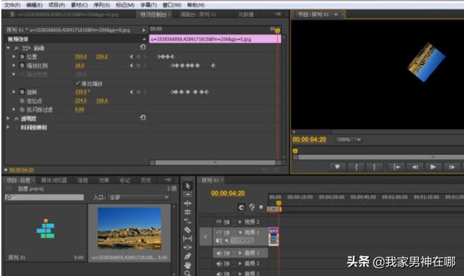Add keyframe diamond for 缩放比例 row
The width and height of the screenshot is (464, 276).
click(138, 66)
